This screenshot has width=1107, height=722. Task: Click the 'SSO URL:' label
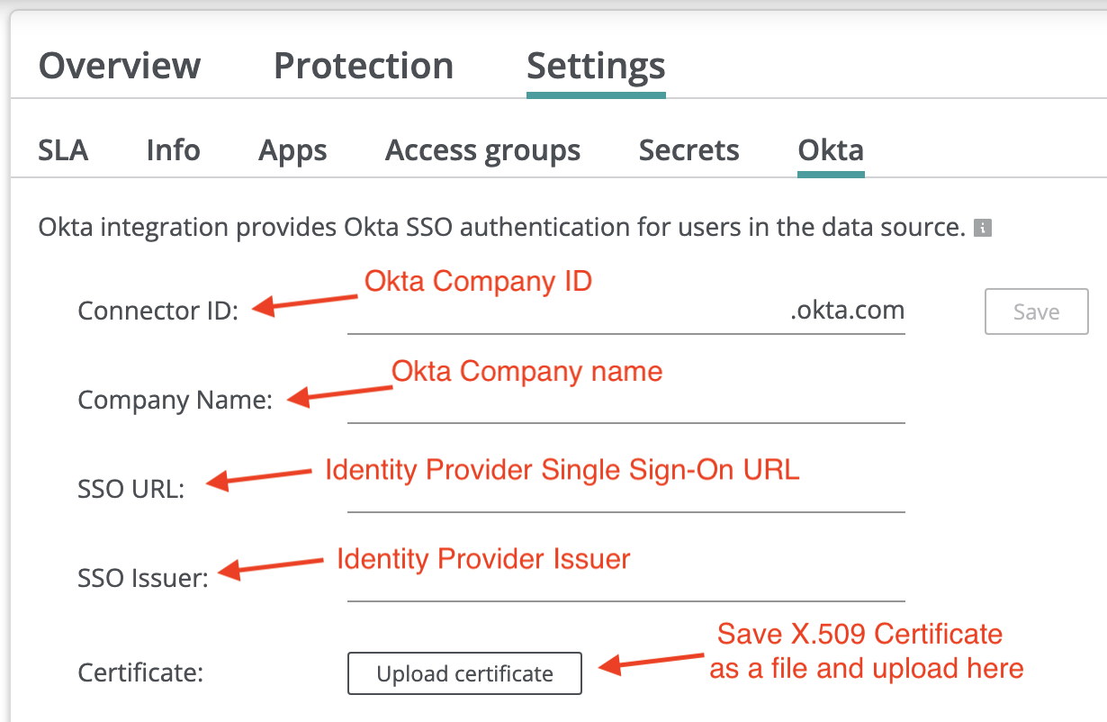pyautogui.click(x=130, y=490)
